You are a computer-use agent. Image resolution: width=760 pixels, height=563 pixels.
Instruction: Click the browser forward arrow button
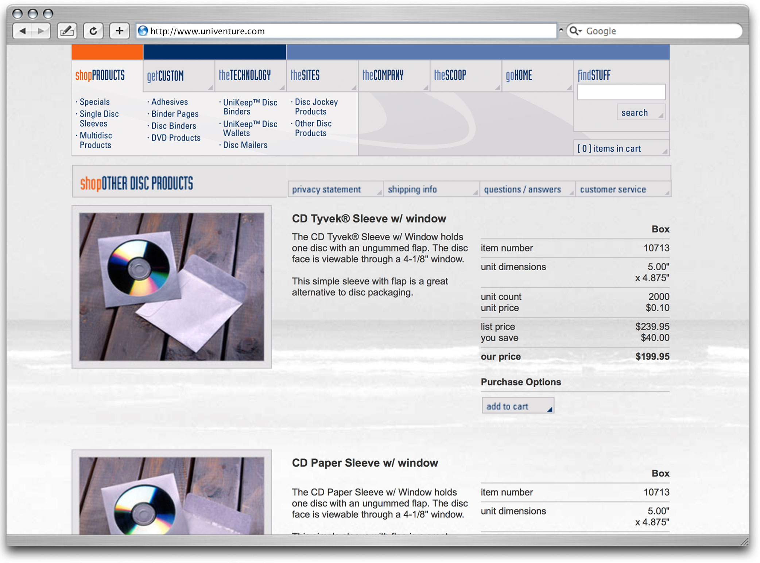pyautogui.click(x=41, y=31)
